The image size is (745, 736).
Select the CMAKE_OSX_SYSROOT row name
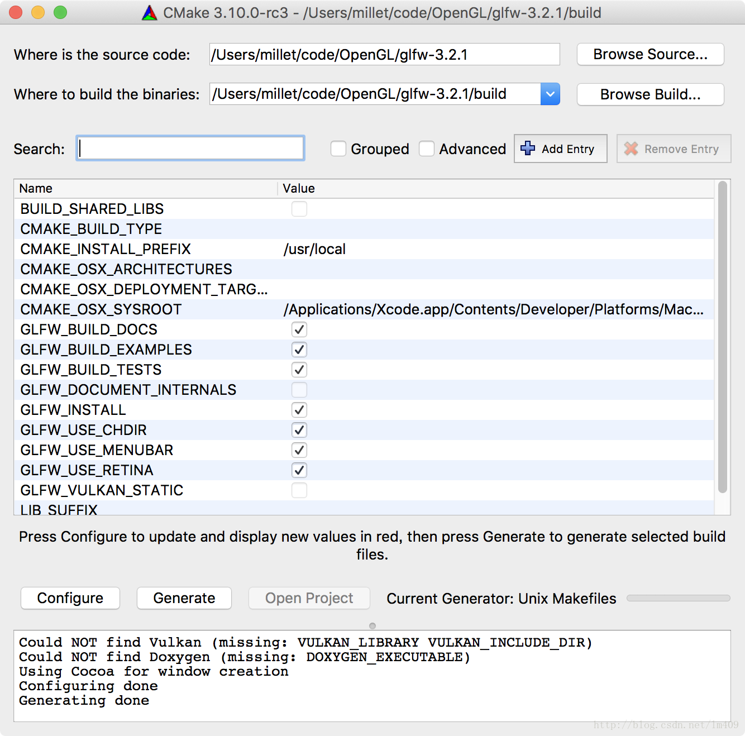click(x=101, y=309)
